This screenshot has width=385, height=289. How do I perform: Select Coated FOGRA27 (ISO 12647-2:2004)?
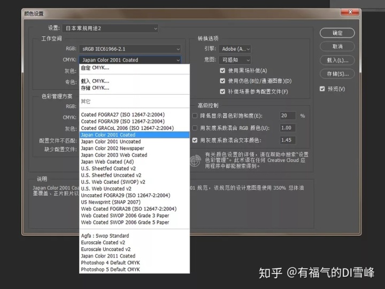point(134,115)
